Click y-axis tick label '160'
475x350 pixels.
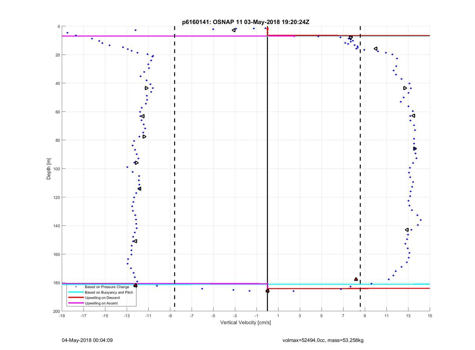click(56, 254)
